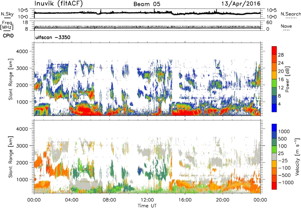301x208 pixels.
Task: Click the left '10^5' noise axis tick
Action: tap(23, 11)
